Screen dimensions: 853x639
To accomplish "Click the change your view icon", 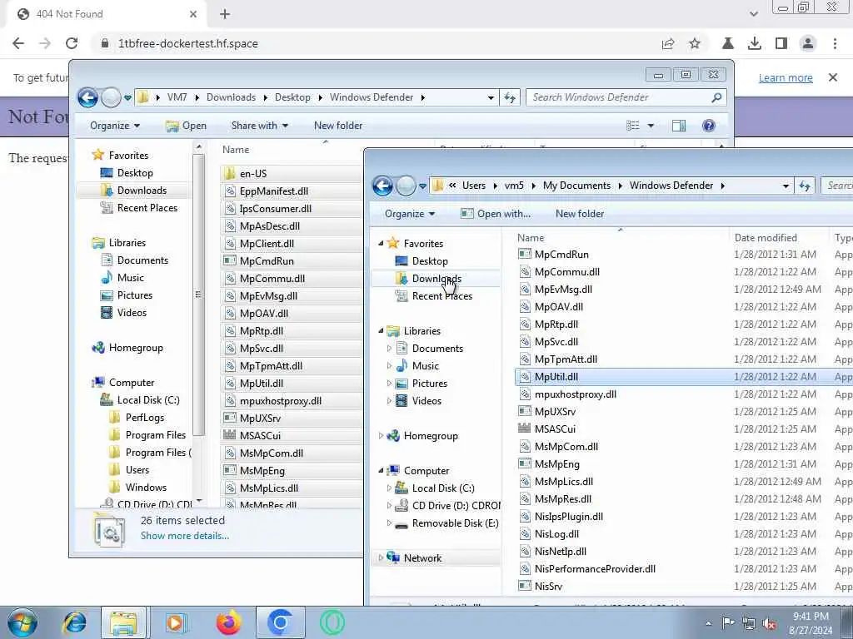I will coord(633,126).
